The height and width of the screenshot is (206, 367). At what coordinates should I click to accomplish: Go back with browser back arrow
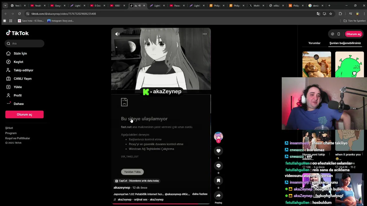pos(5,14)
